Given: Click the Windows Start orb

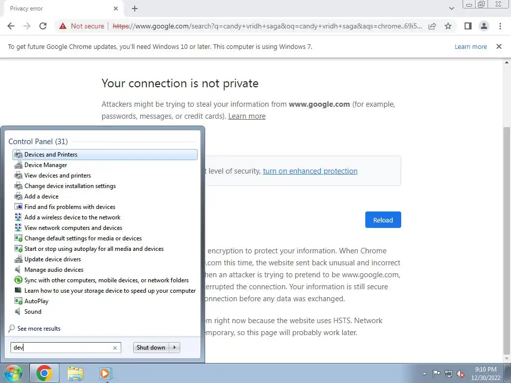Looking at the screenshot, I should pyautogui.click(x=13, y=373).
